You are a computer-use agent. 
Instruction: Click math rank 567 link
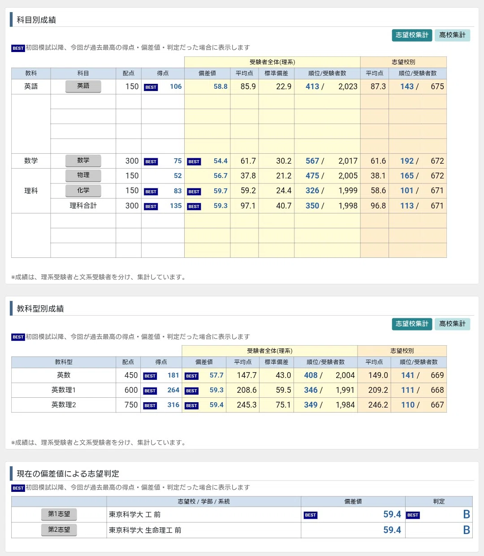pyautogui.click(x=312, y=161)
